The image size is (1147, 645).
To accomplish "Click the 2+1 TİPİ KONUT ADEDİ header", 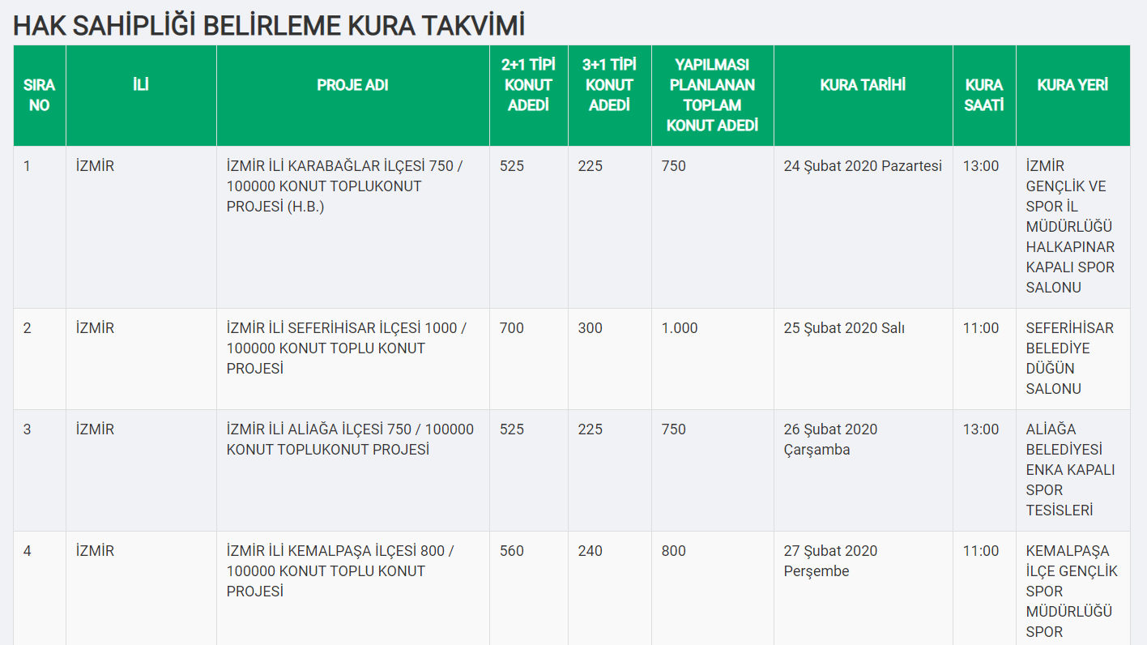I will point(528,96).
